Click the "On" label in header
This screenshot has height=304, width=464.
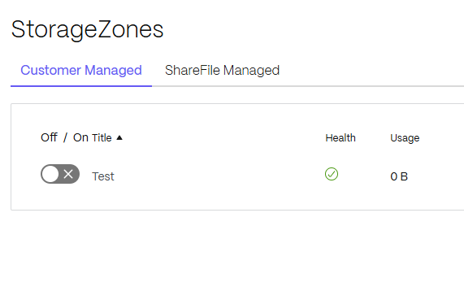[80, 137]
